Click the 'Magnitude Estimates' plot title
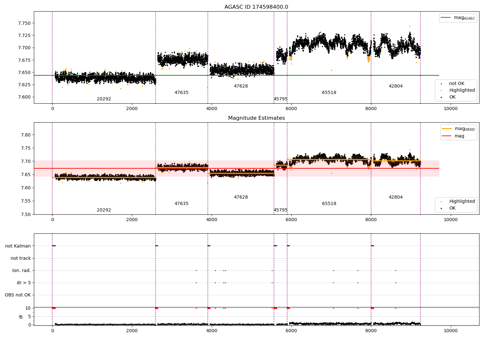 click(256, 118)
